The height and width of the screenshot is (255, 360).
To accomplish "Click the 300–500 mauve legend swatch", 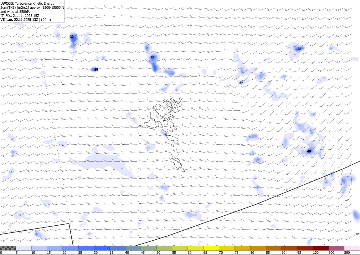I will coord(336,248).
